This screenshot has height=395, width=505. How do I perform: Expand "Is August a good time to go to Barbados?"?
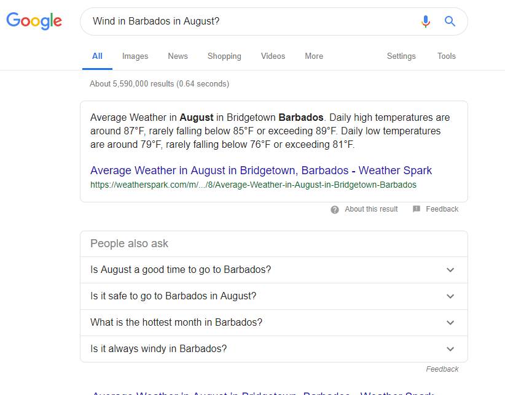(x=450, y=270)
